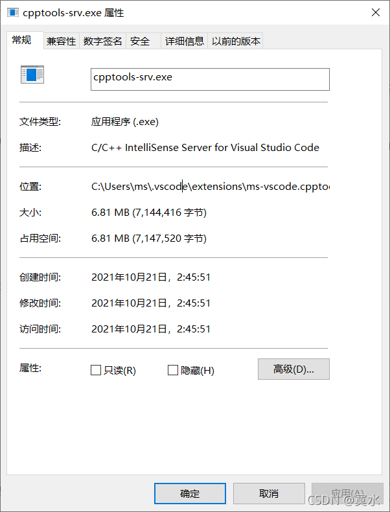
Task: Open the 高级(D)... settings
Action: 293,369
